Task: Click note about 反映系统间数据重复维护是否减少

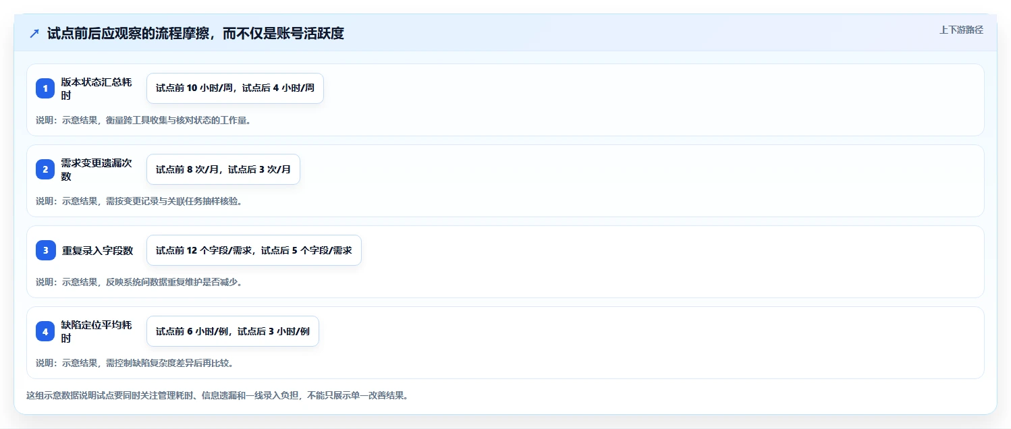Action: click(139, 282)
